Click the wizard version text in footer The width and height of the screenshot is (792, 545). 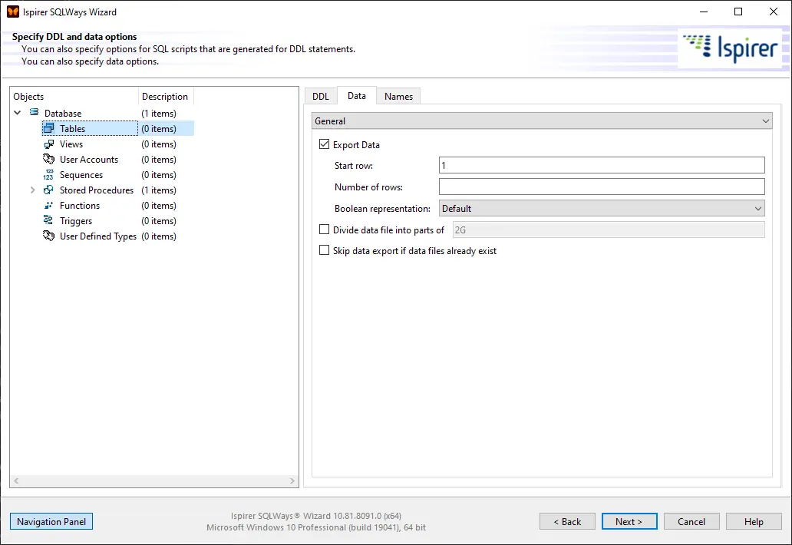pyautogui.click(x=316, y=516)
